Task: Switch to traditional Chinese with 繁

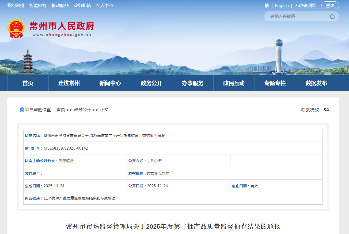Action: click(x=267, y=6)
